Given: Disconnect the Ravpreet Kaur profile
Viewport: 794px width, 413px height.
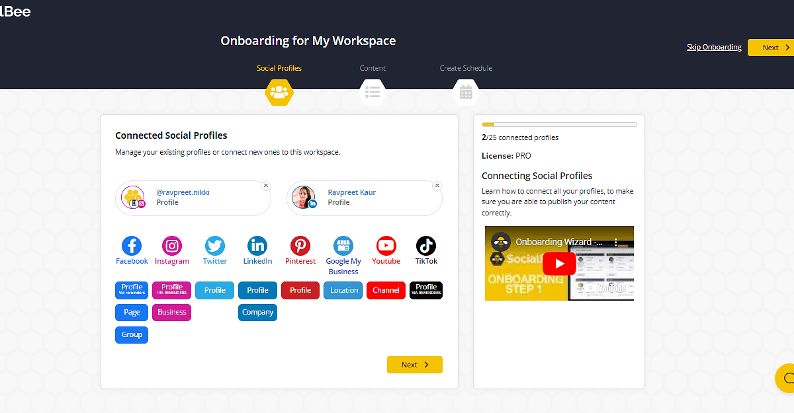Looking at the screenshot, I should coord(437,186).
